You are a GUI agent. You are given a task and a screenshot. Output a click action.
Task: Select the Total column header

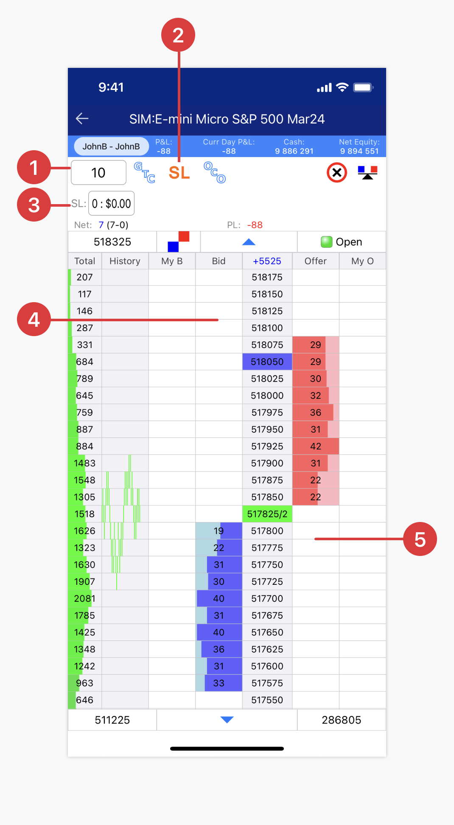[85, 261]
